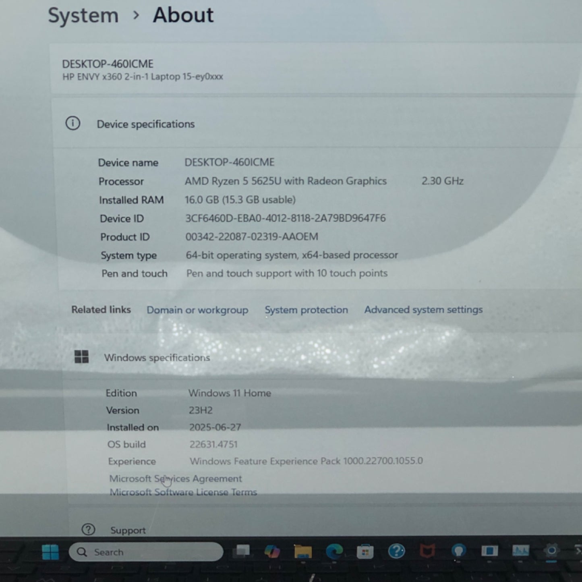Image resolution: width=582 pixels, height=582 pixels.
Task: Click the 23H2 version value
Action: (x=201, y=410)
